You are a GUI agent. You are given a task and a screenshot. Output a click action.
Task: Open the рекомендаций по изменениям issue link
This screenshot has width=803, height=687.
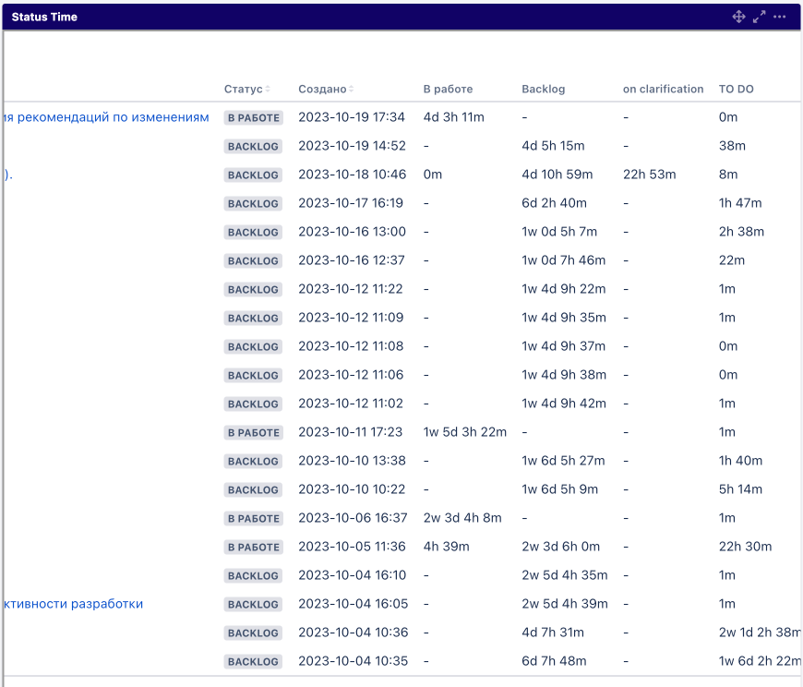106,117
